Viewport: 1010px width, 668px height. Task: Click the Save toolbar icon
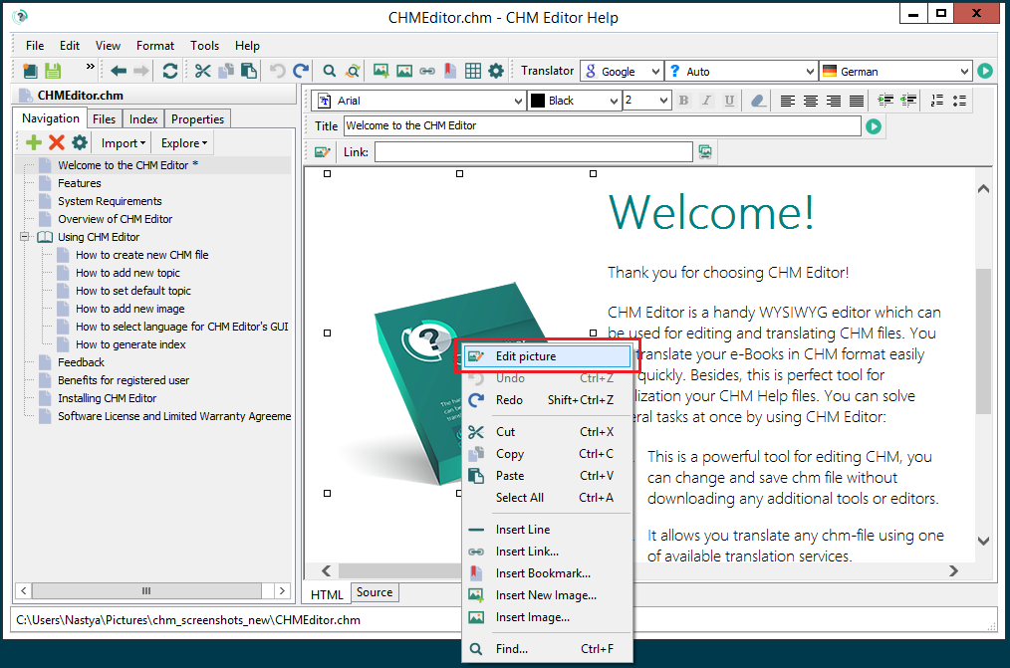pyautogui.click(x=52, y=71)
